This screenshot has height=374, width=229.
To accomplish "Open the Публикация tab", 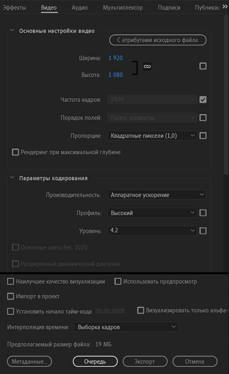I will pos(207,8).
